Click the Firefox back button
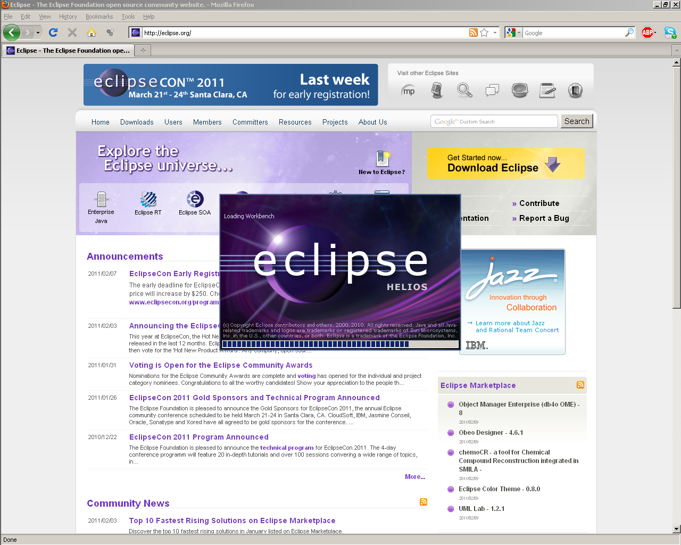 coord(12,32)
